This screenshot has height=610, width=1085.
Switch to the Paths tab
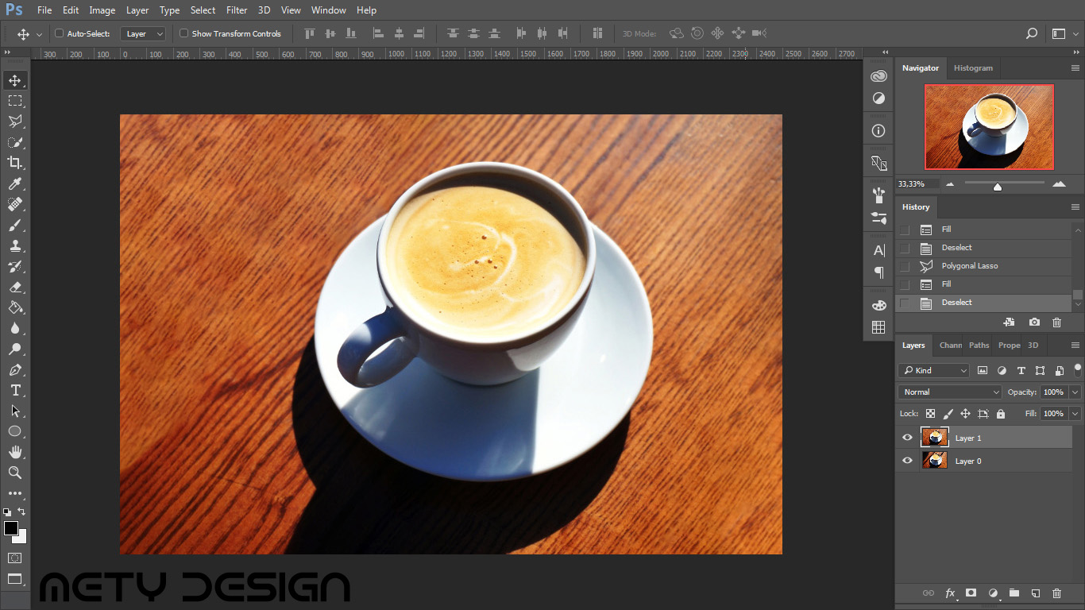coord(979,346)
